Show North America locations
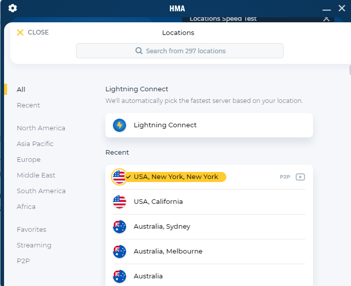Screen dimensions: 351x286 [x=41, y=128]
